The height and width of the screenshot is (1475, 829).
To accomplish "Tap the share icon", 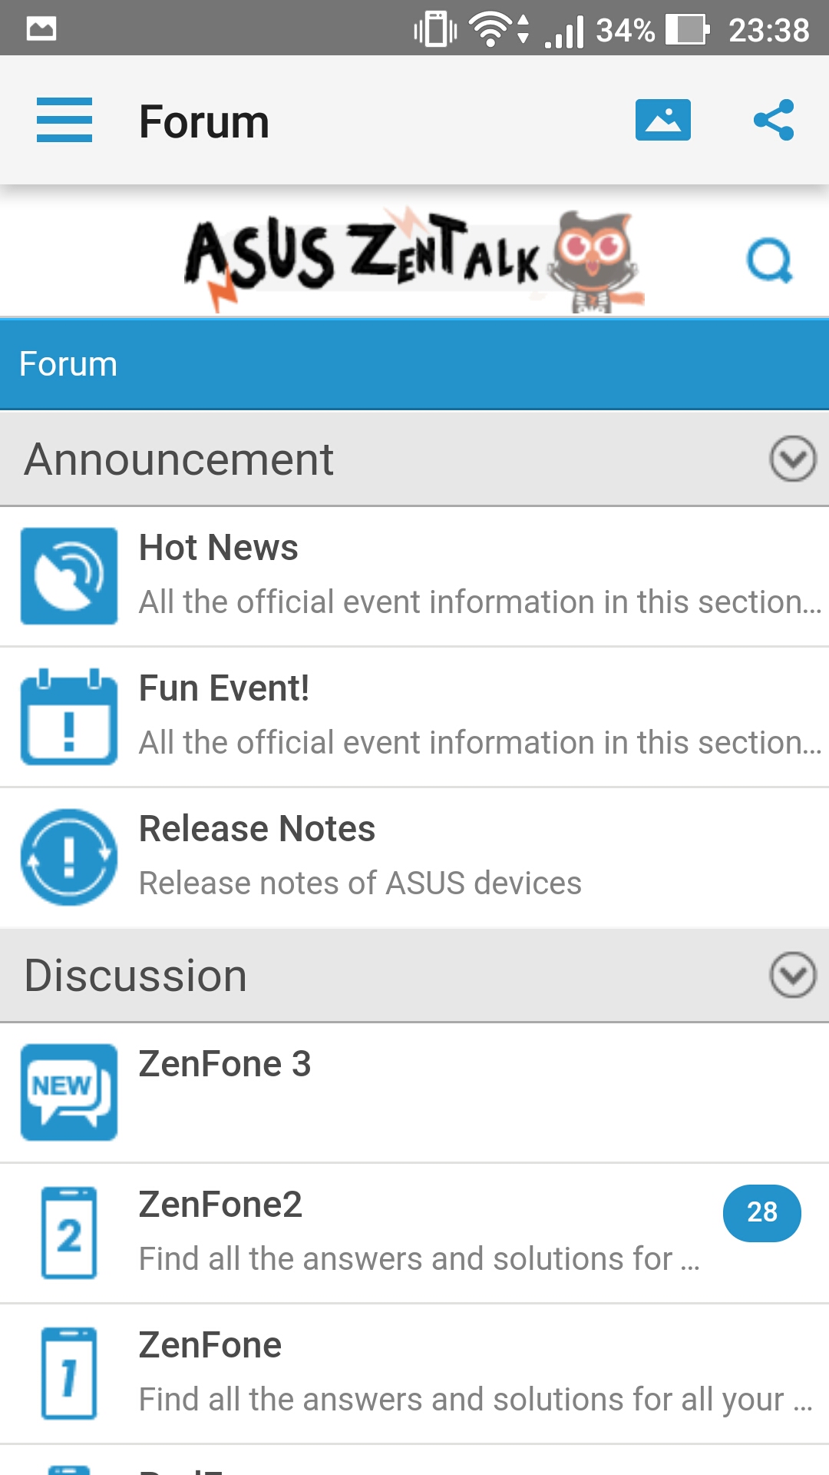I will pos(774,120).
